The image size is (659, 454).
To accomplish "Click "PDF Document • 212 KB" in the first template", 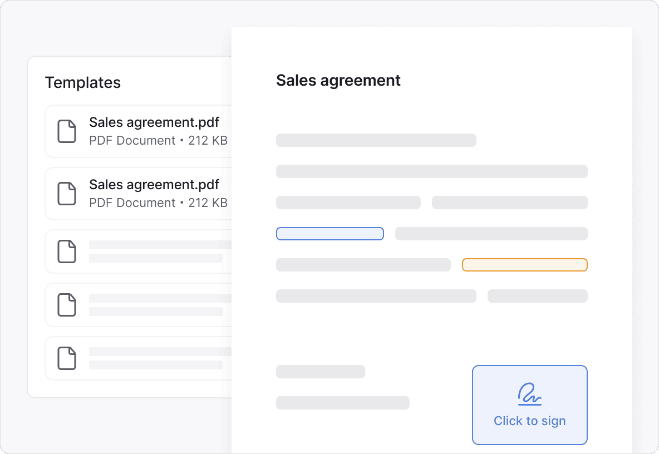I will [158, 141].
